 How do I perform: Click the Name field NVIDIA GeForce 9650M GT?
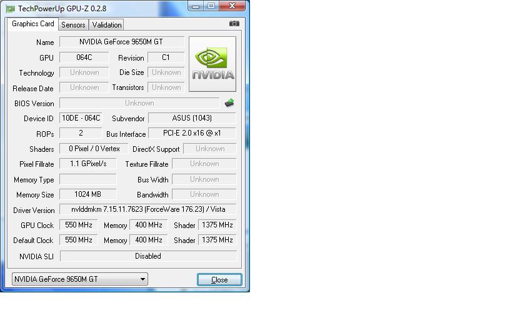pyautogui.click(x=121, y=42)
